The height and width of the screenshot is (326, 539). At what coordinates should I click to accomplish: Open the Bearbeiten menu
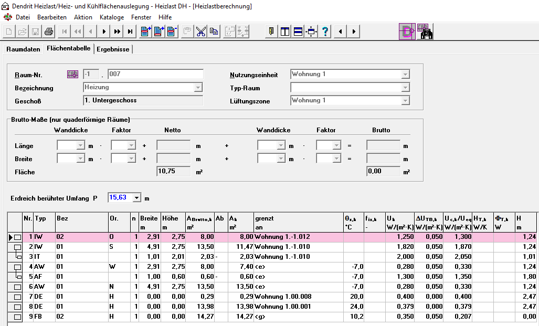pyautogui.click(x=52, y=17)
